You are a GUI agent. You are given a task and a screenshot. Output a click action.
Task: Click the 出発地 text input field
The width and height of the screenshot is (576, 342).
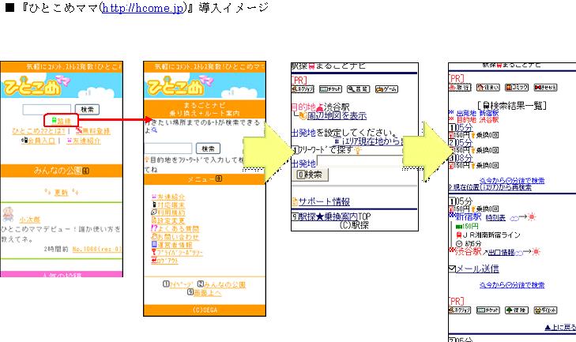click(360, 161)
